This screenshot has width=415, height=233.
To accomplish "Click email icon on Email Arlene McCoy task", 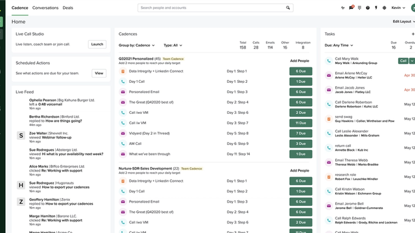I will tap(329, 75).
